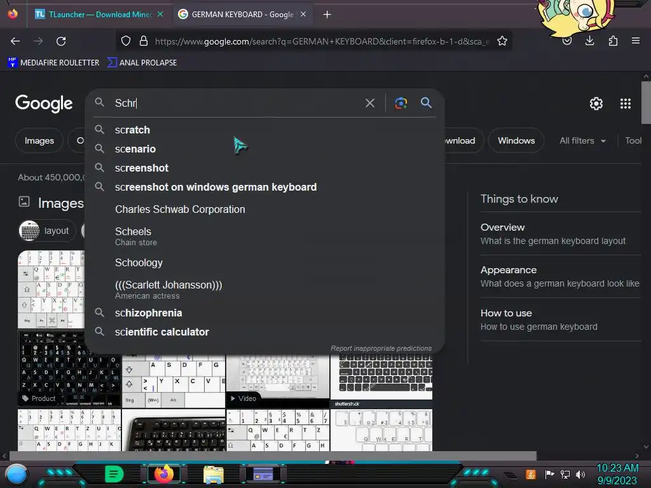Close the GERMAN KEYBOARD Google tab

click(303, 14)
